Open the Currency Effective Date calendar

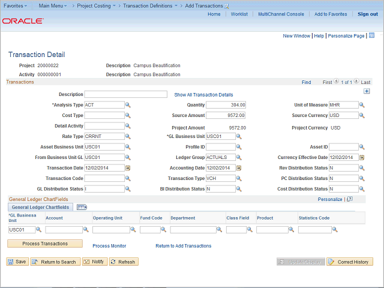pos(362,157)
